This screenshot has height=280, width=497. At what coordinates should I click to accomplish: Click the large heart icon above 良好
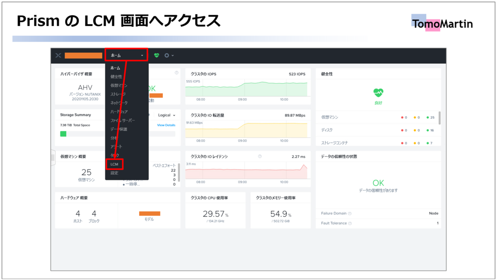click(x=378, y=93)
